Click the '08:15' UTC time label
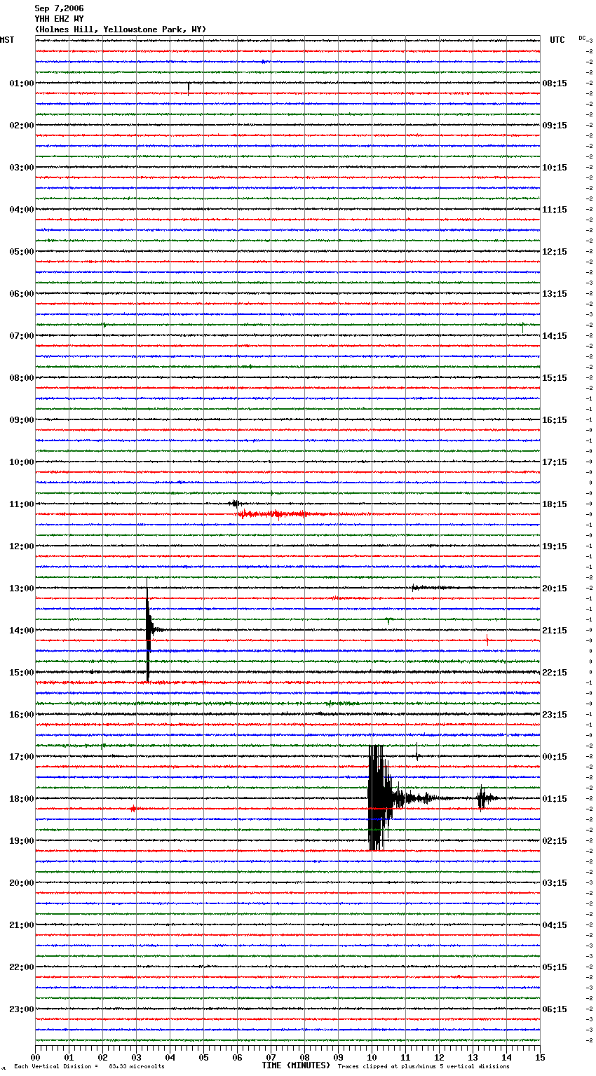The height and width of the screenshot is (1076, 596). 555,83
